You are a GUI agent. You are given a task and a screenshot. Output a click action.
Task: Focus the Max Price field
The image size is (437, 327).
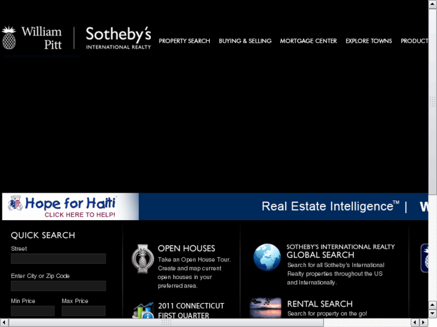tap(84, 311)
